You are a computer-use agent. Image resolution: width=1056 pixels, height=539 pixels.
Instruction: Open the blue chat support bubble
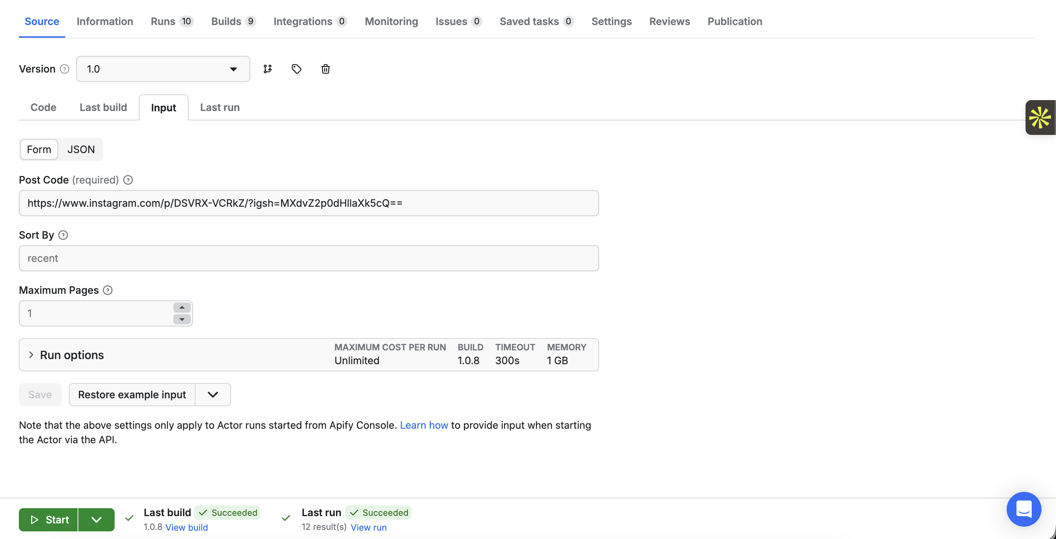(x=1024, y=509)
